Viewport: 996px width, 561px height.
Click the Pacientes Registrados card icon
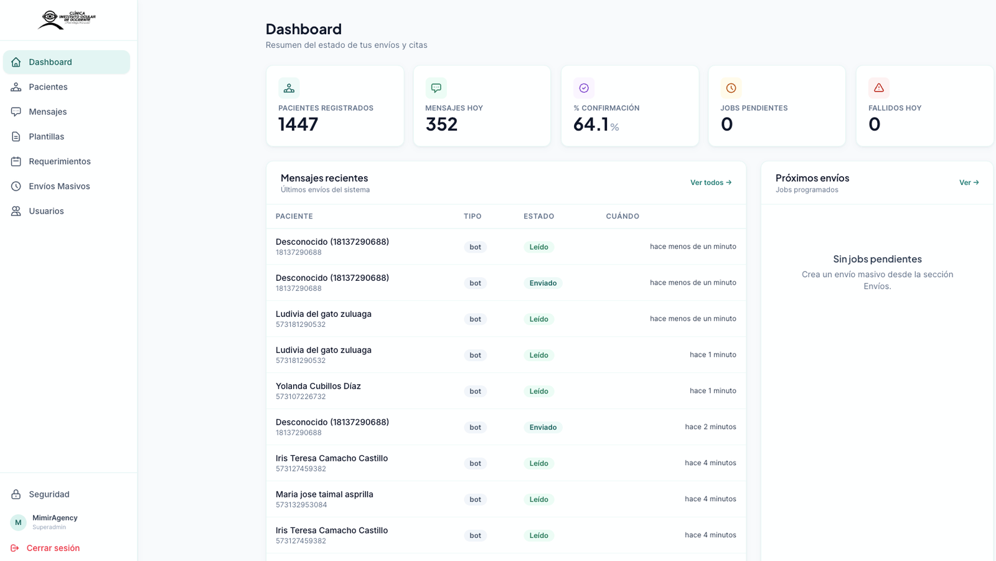[x=289, y=88]
